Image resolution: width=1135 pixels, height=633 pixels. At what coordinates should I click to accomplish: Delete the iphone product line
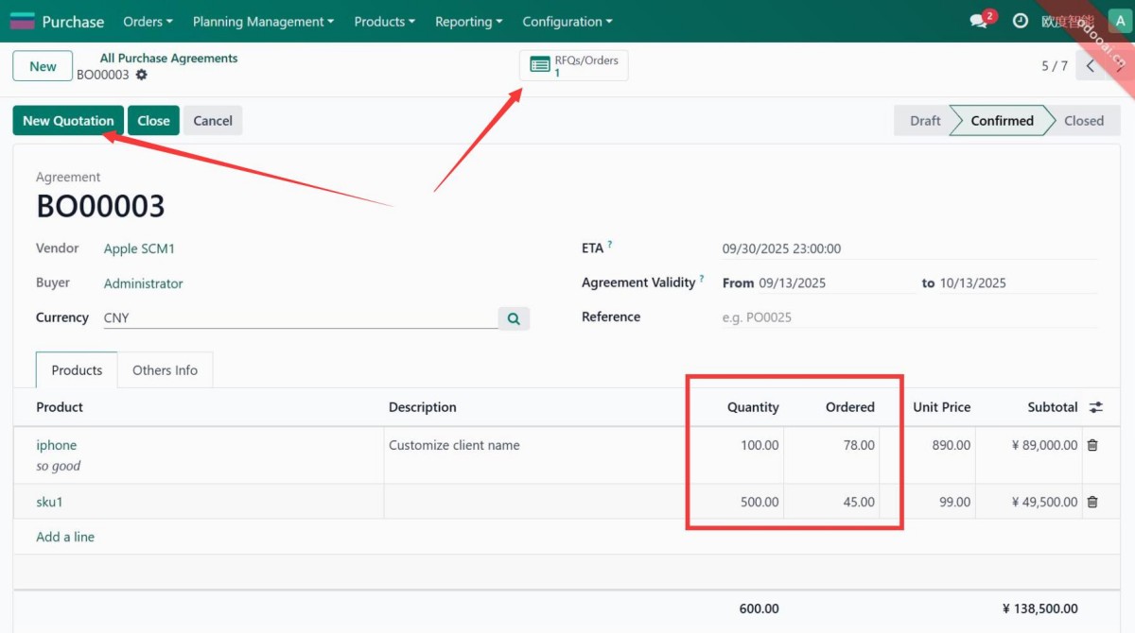click(1092, 445)
